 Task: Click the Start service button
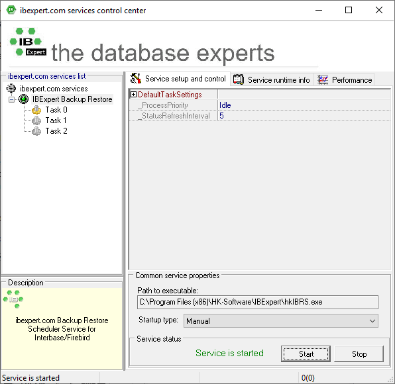[x=306, y=354]
